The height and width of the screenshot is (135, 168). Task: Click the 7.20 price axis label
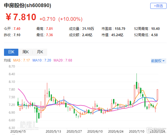point(12,105)
